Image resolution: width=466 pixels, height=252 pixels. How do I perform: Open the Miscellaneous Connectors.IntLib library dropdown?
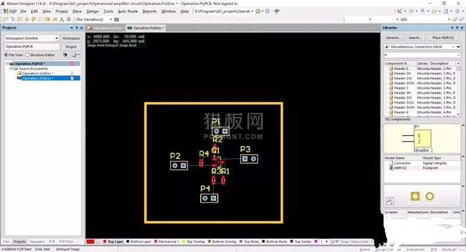(458, 47)
